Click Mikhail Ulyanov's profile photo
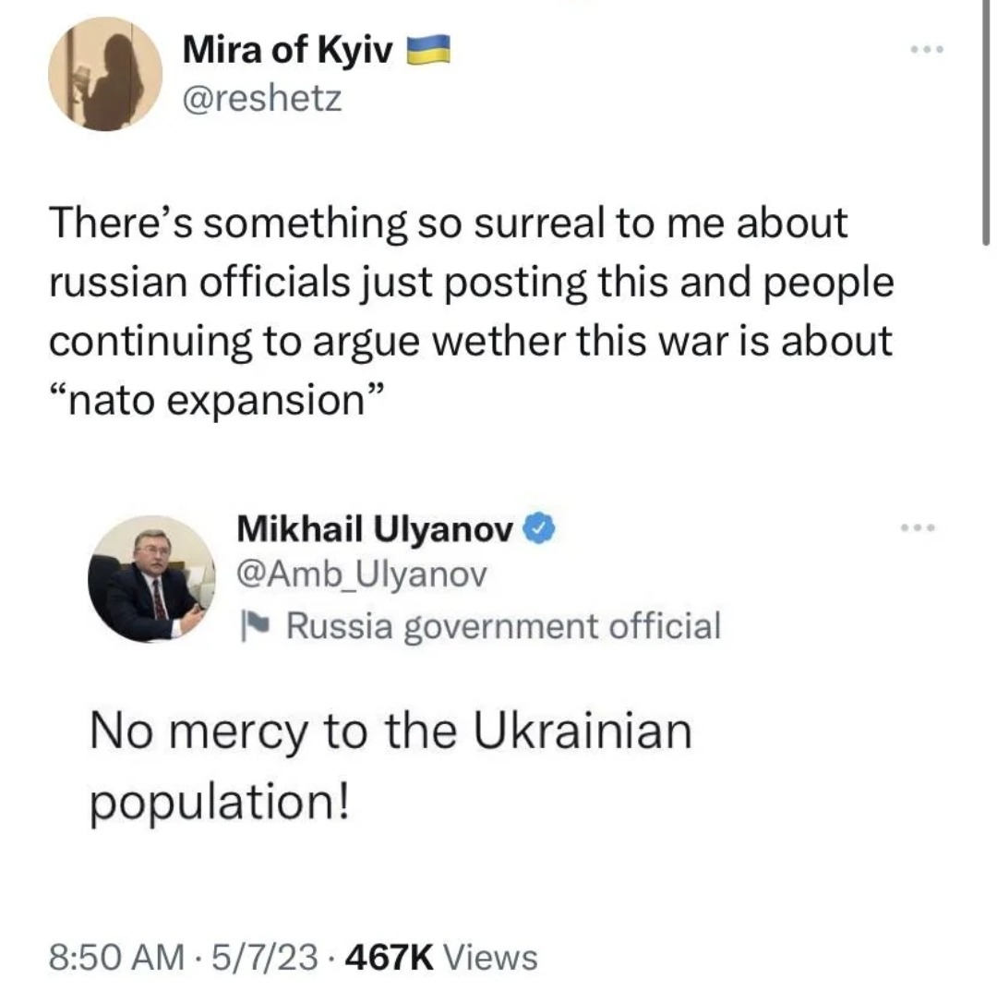Image resolution: width=997 pixels, height=991 pixels. click(x=150, y=579)
